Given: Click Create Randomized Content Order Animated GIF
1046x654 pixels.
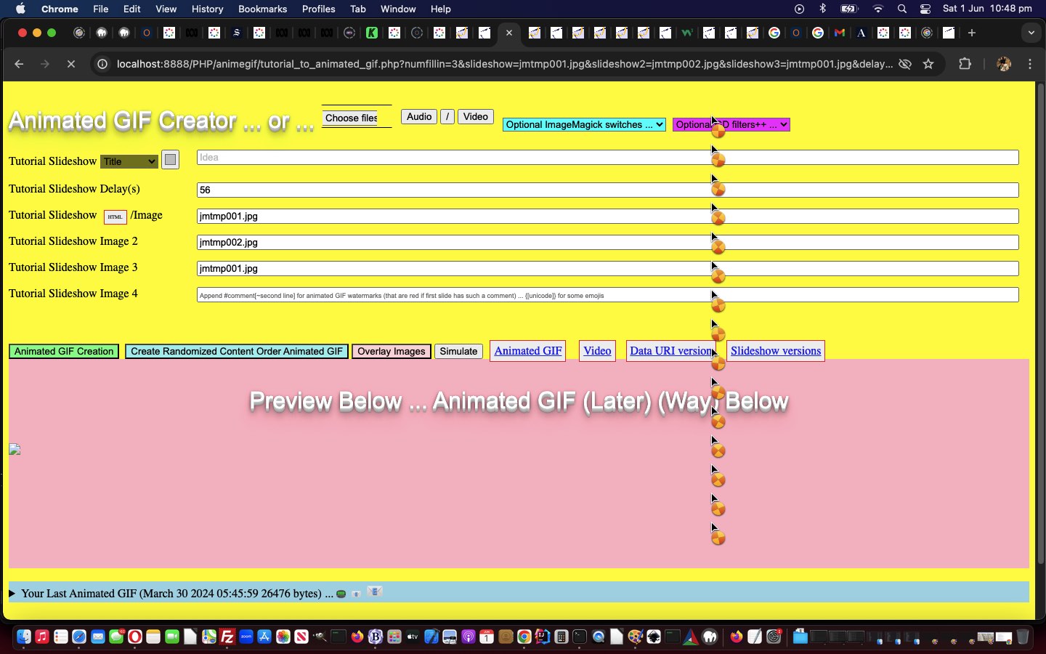Looking at the screenshot, I should pos(237,352).
